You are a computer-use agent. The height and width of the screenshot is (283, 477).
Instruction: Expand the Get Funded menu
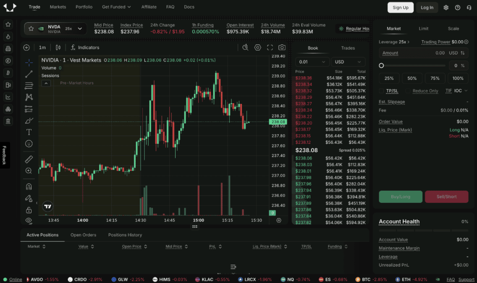coord(116,7)
